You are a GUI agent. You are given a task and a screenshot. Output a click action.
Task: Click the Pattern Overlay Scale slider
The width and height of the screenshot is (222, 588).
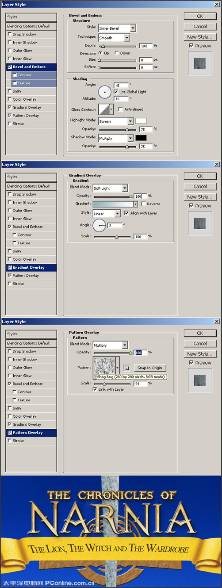(x=112, y=384)
